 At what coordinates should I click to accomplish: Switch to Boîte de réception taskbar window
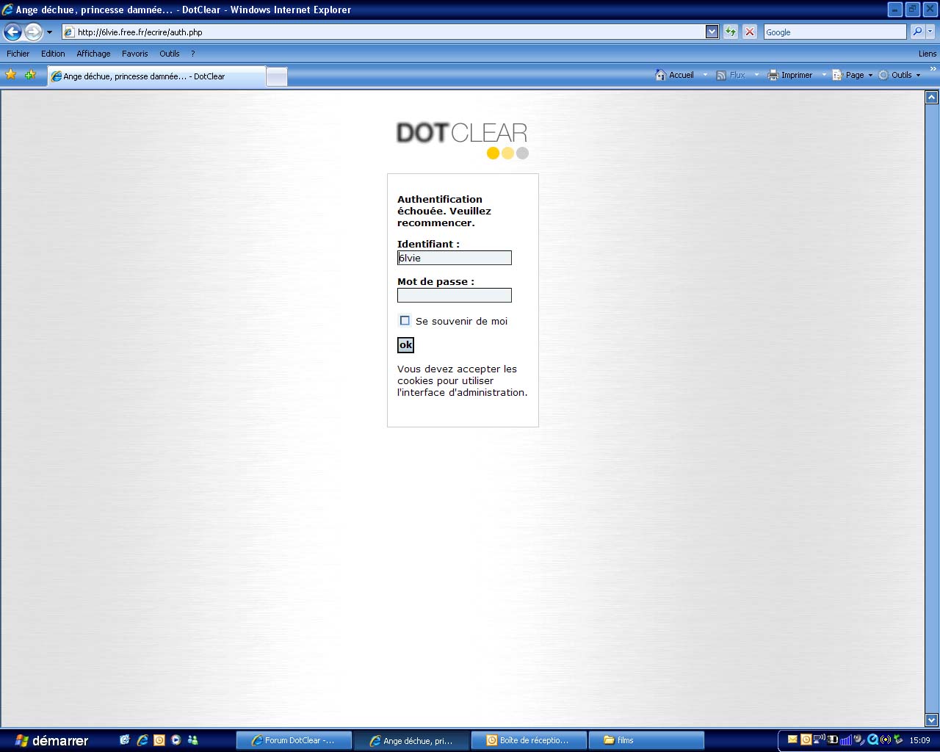pos(529,740)
